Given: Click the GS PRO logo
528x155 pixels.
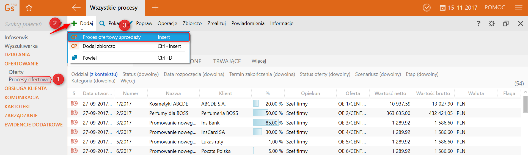Looking at the screenshot, I should pyautogui.click(x=10, y=8).
